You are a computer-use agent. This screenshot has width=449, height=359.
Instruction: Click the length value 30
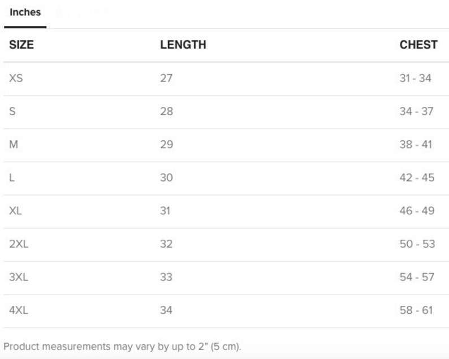tap(166, 178)
